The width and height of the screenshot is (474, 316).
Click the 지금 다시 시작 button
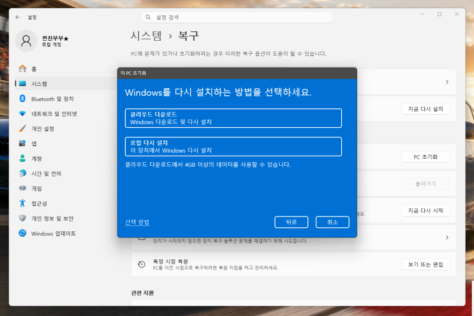pos(425,211)
